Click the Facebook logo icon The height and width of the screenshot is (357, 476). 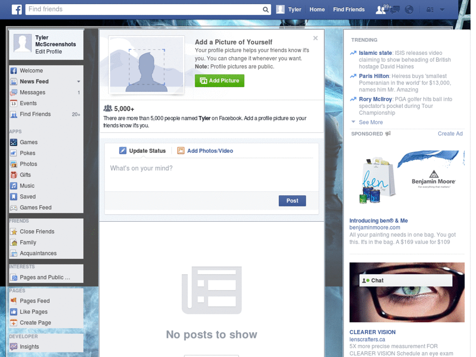[x=17, y=9]
